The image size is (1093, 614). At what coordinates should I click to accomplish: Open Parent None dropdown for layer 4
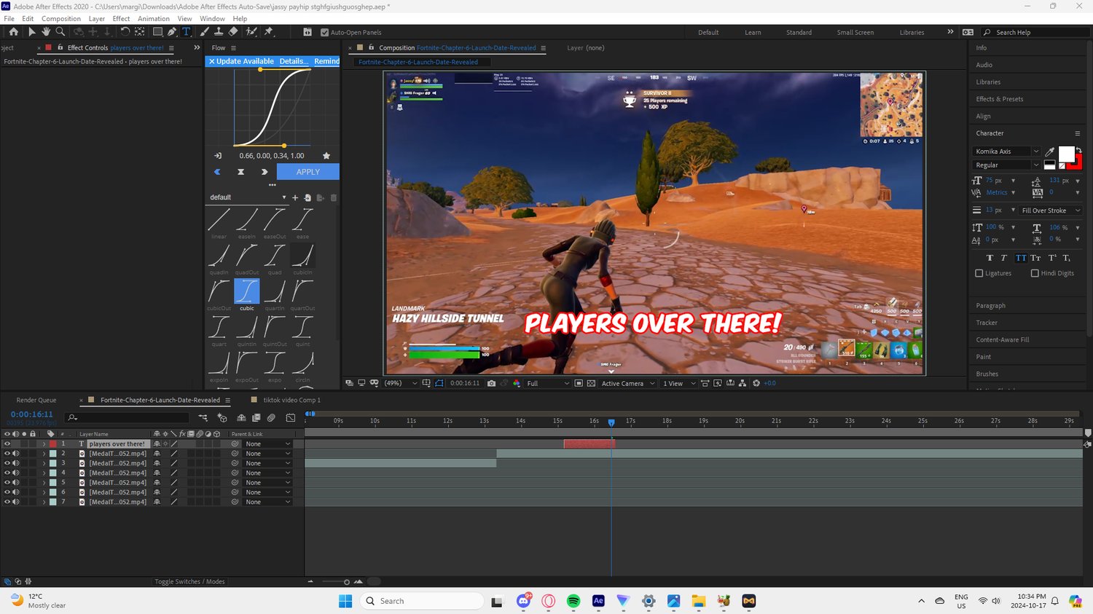(x=267, y=473)
